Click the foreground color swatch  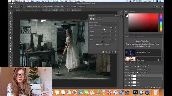tap(126, 15)
